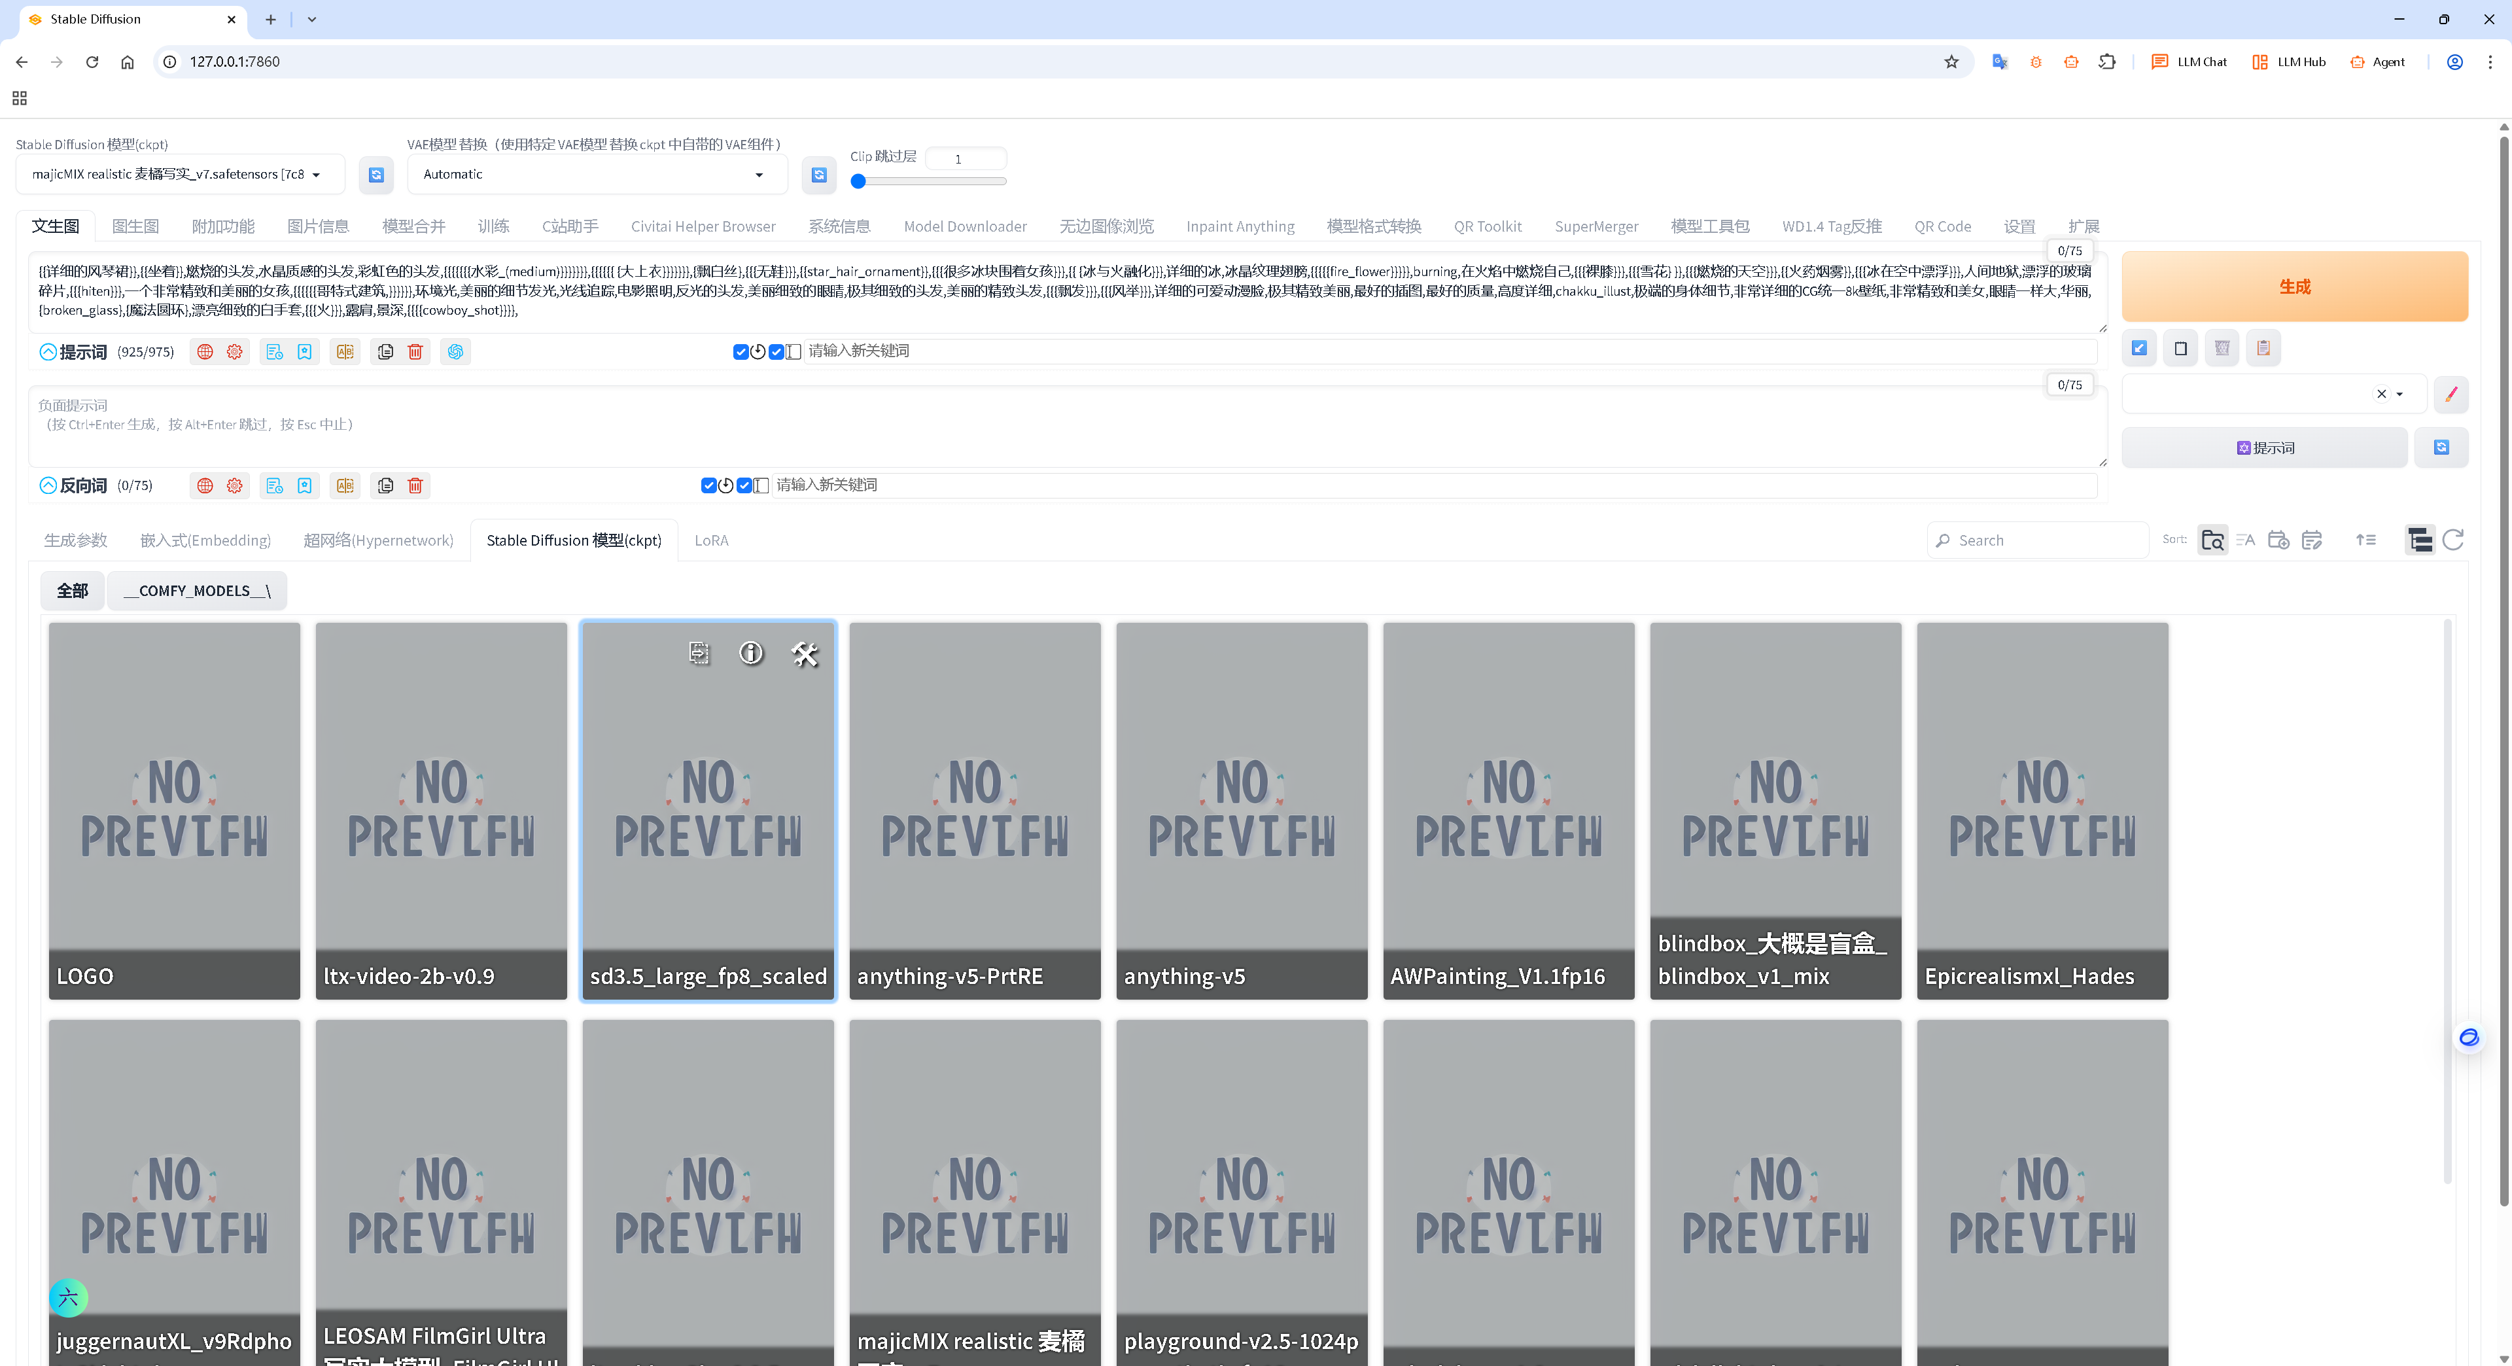Sort models by date created icon
Image resolution: width=2512 pixels, height=1366 pixels.
(x=2278, y=540)
